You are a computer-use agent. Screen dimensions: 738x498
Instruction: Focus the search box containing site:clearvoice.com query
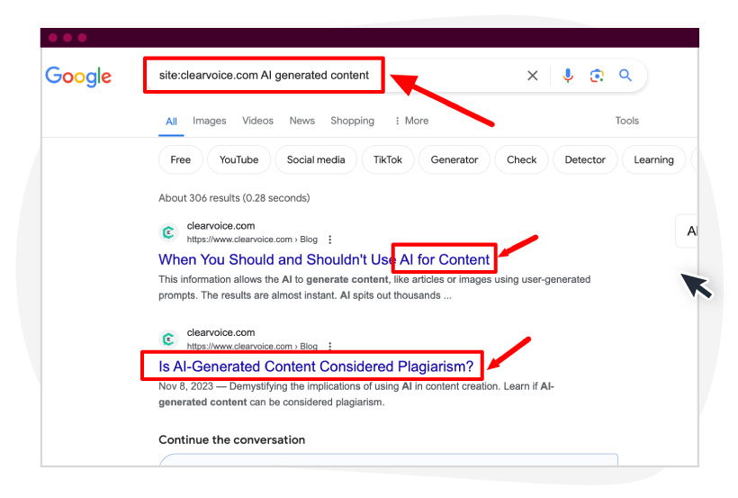pos(395,76)
